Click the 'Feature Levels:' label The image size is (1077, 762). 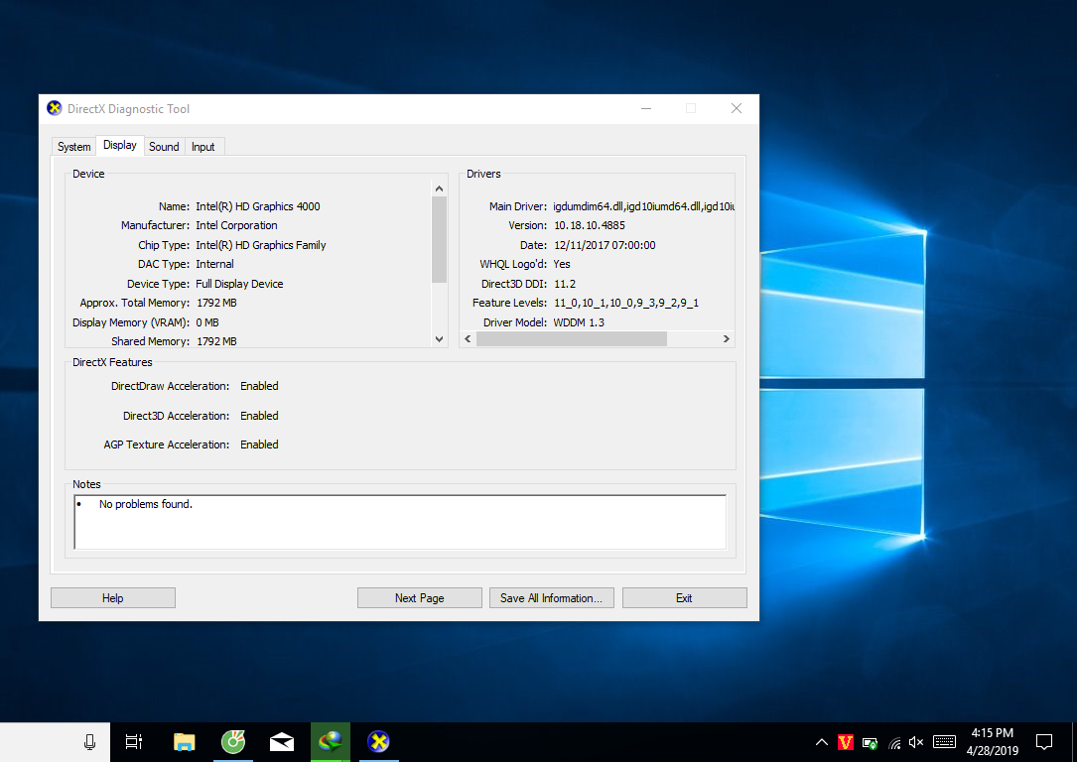click(509, 303)
